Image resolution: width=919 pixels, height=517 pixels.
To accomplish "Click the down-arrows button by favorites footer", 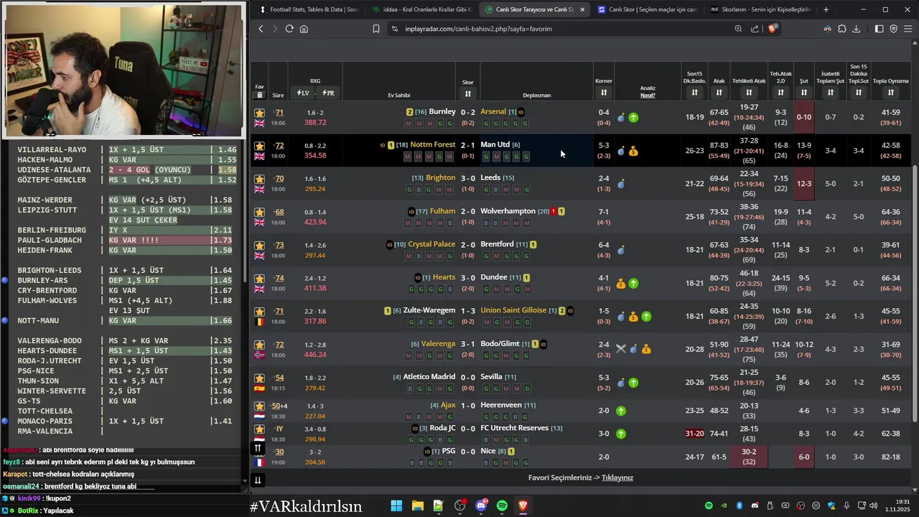I will [x=257, y=480].
